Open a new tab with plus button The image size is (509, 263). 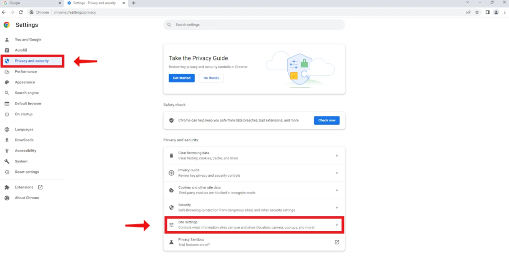[134, 3]
